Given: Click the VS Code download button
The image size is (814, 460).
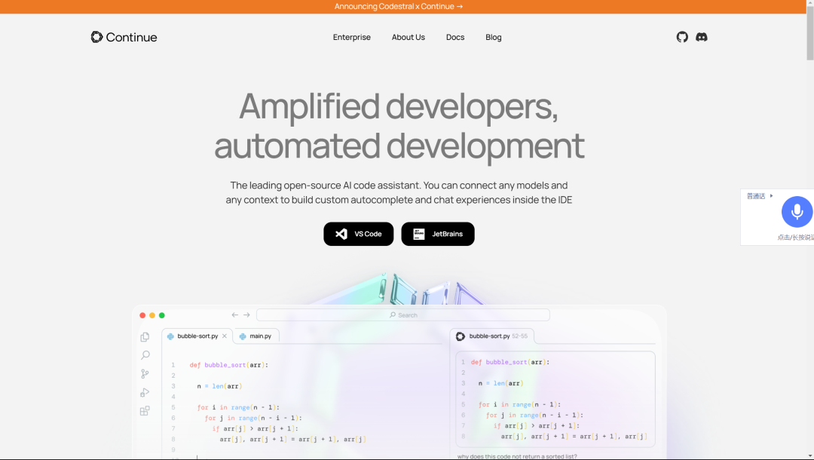Looking at the screenshot, I should coord(358,234).
